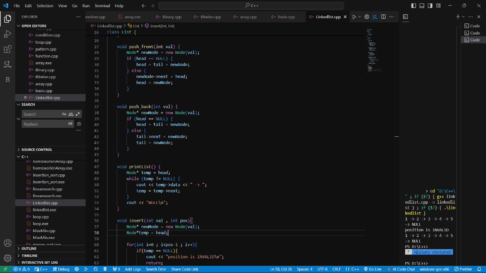Viewport: 486px width, 273px height.
Task: Toggle Match Case in search box
Action: coord(64,114)
